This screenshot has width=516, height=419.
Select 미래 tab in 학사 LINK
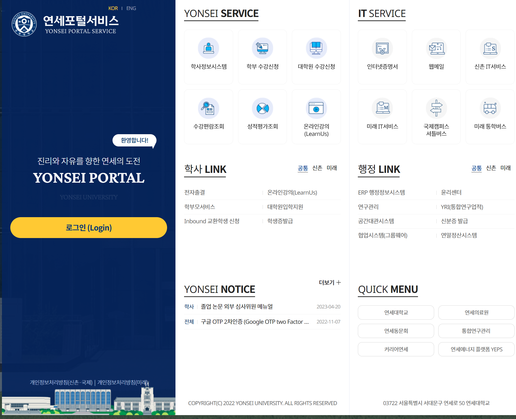pos(332,168)
